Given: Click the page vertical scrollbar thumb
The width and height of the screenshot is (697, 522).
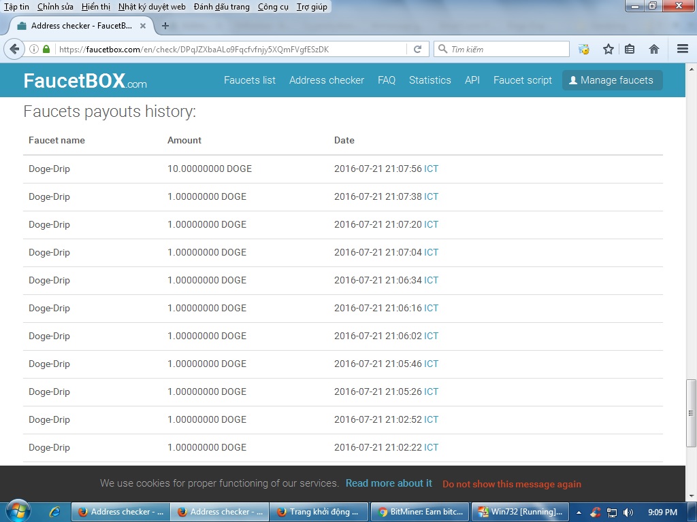Looking at the screenshot, I should [691, 413].
